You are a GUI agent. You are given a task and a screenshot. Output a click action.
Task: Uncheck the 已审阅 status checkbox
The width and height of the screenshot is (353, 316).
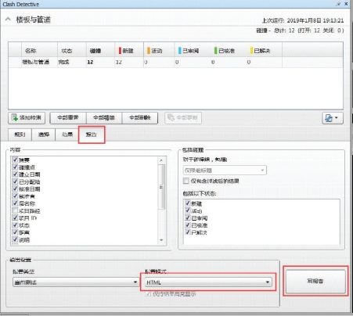187,217
